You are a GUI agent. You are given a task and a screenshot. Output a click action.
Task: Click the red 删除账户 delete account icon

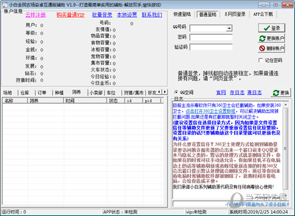[262, 48]
